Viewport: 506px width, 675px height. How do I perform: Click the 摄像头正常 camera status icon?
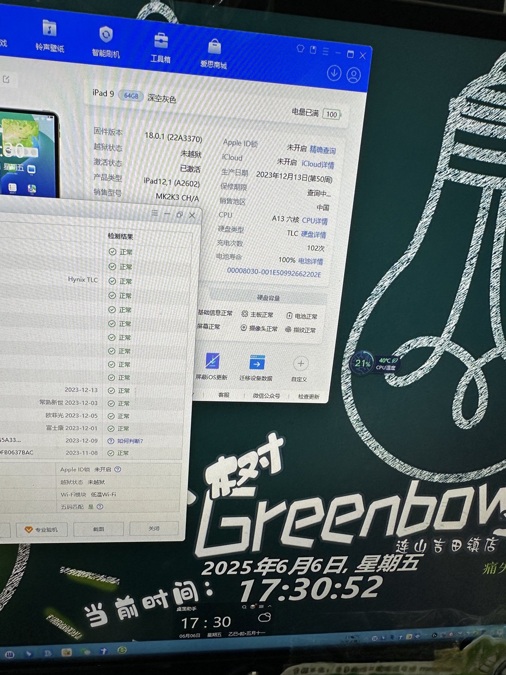(243, 328)
